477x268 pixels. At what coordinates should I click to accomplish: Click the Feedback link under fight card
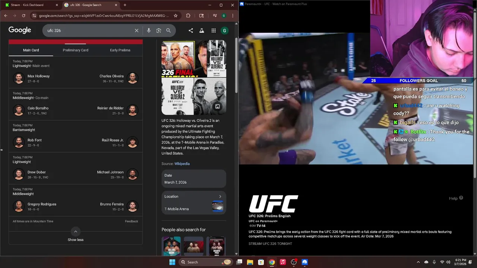[x=132, y=221]
